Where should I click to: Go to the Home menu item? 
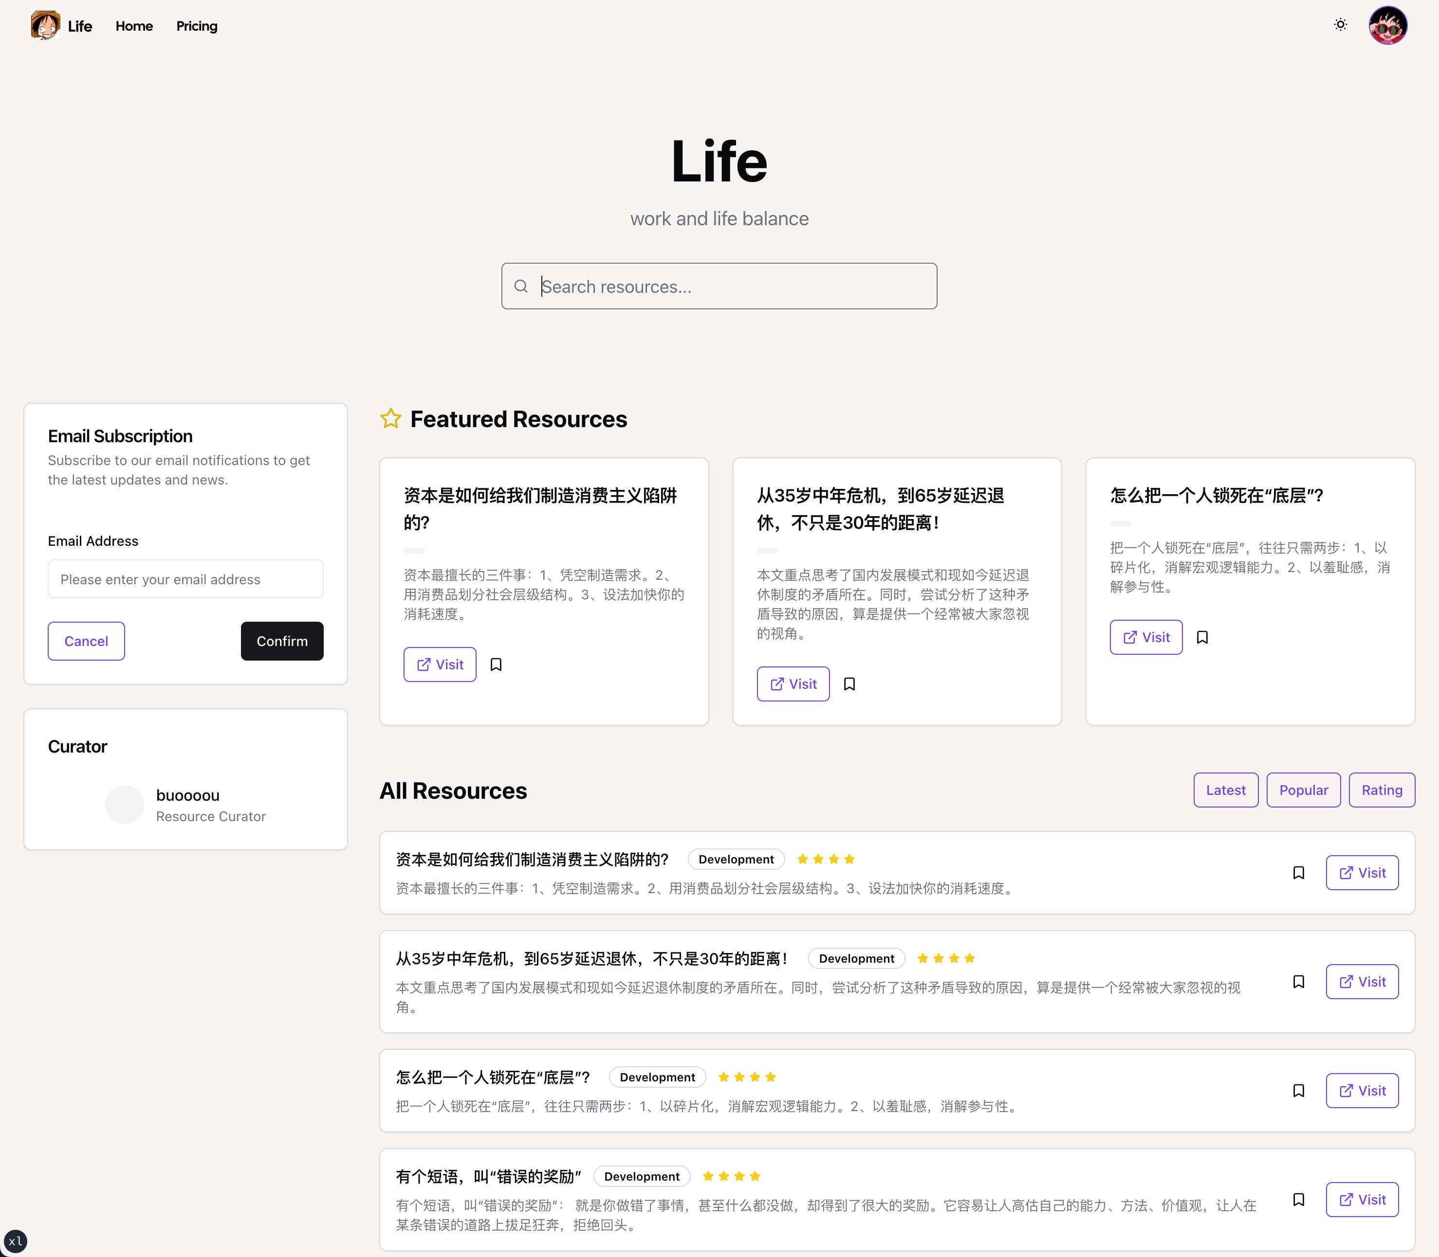pyautogui.click(x=134, y=26)
